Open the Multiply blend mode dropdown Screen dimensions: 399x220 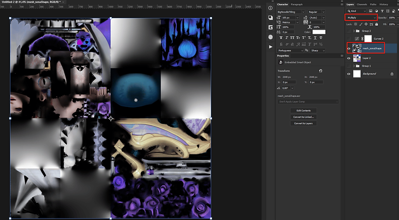[x=360, y=18]
